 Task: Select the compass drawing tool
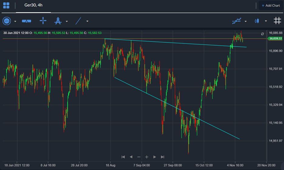[x=58, y=21]
